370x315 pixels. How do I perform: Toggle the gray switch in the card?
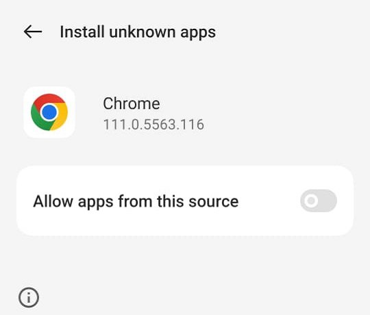point(319,201)
